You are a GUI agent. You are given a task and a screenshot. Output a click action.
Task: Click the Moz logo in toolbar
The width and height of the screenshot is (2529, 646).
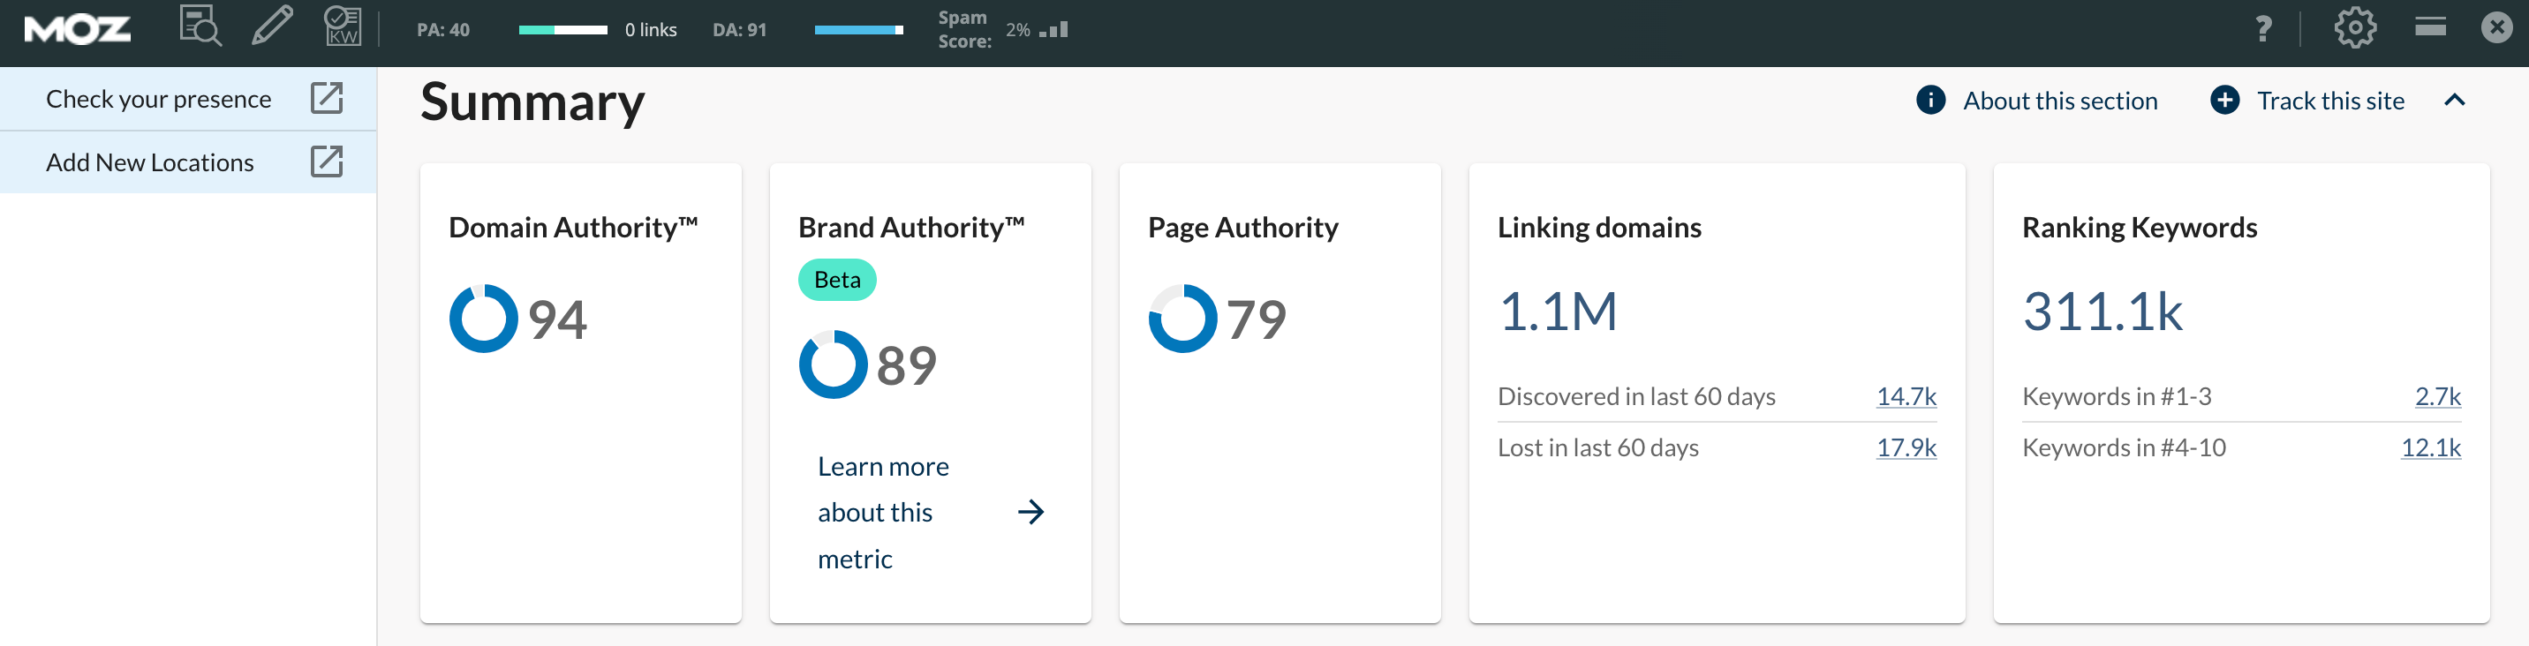pyautogui.click(x=77, y=29)
